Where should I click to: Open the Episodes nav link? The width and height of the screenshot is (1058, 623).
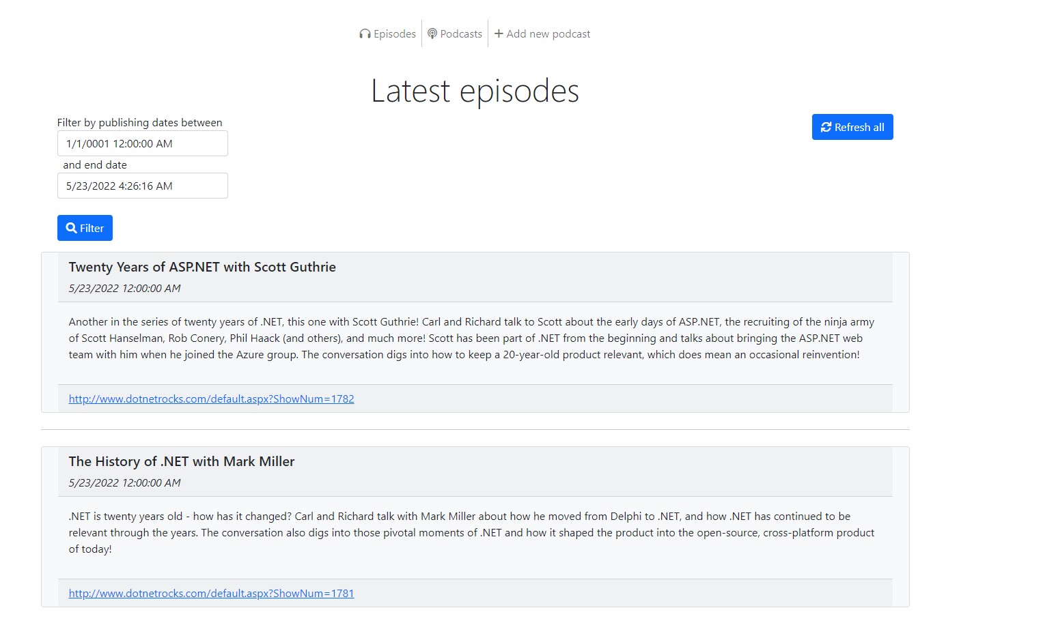click(x=387, y=33)
